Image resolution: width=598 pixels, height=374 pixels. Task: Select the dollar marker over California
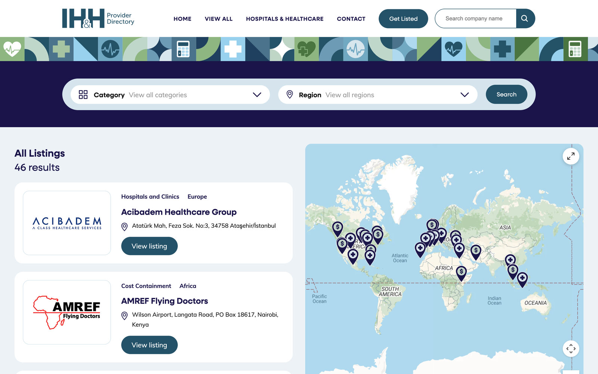(342, 246)
